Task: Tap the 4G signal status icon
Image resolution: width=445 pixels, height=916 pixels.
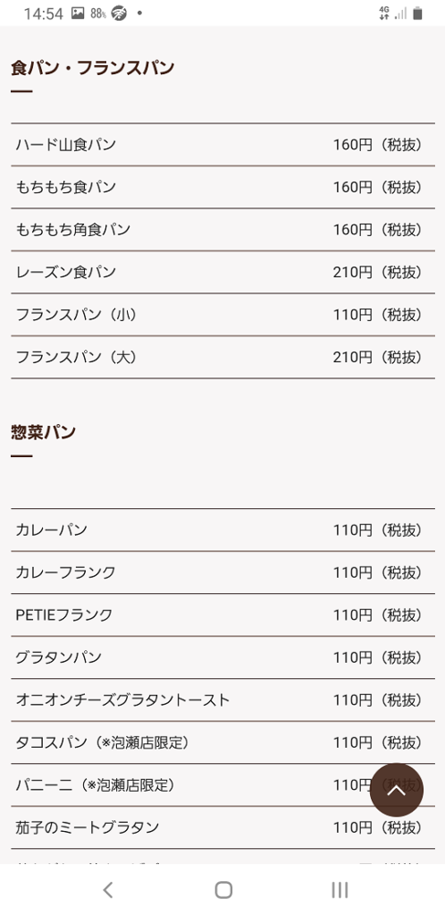Action: pos(383,13)
